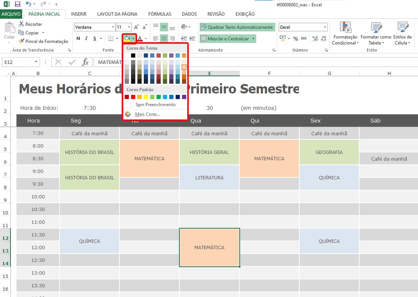Toggle bold formatting with the N button
The width and height of the screenshot is (418, 297).
(77, 38)
